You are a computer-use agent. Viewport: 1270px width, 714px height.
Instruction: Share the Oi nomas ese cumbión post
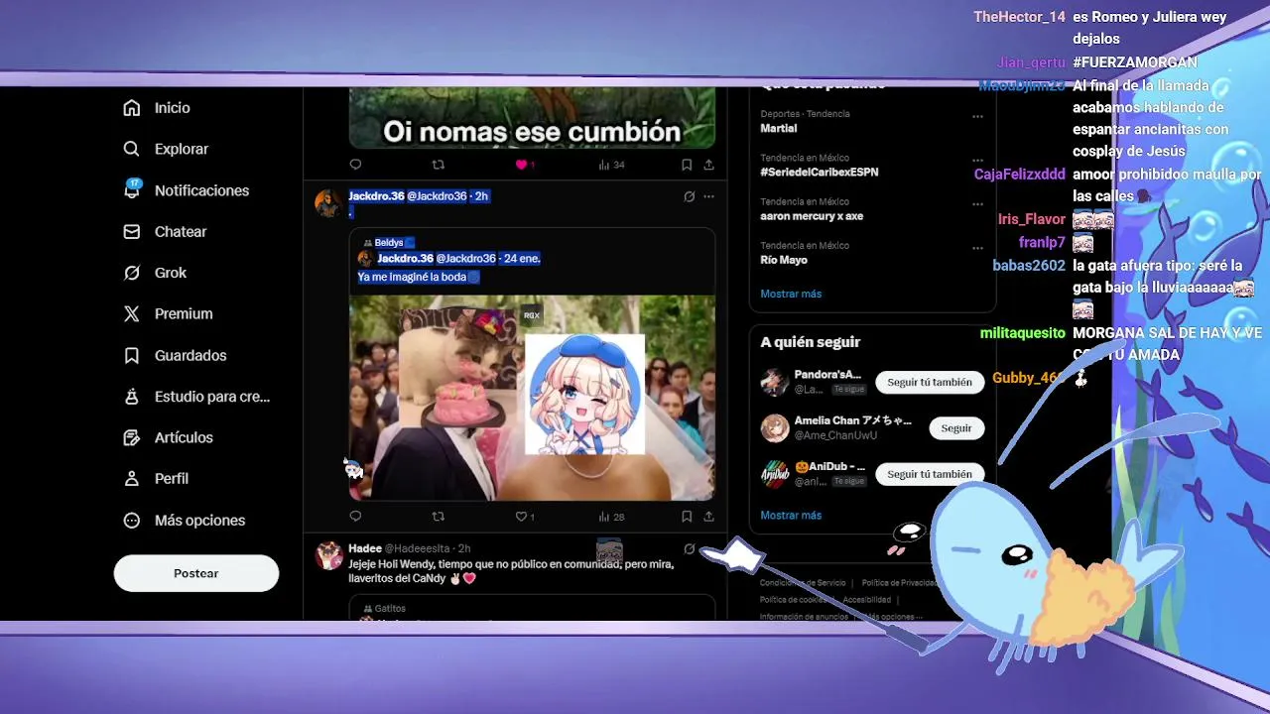pos(708,165)
